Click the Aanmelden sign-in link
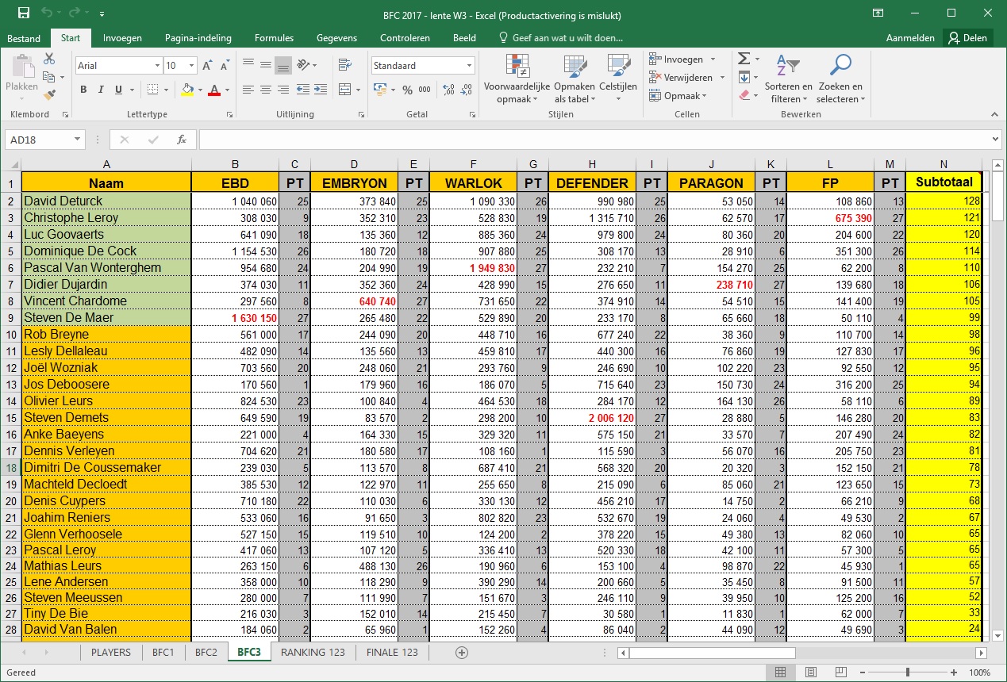Viewport: 1007px width, 682px height. click(910, 38)
